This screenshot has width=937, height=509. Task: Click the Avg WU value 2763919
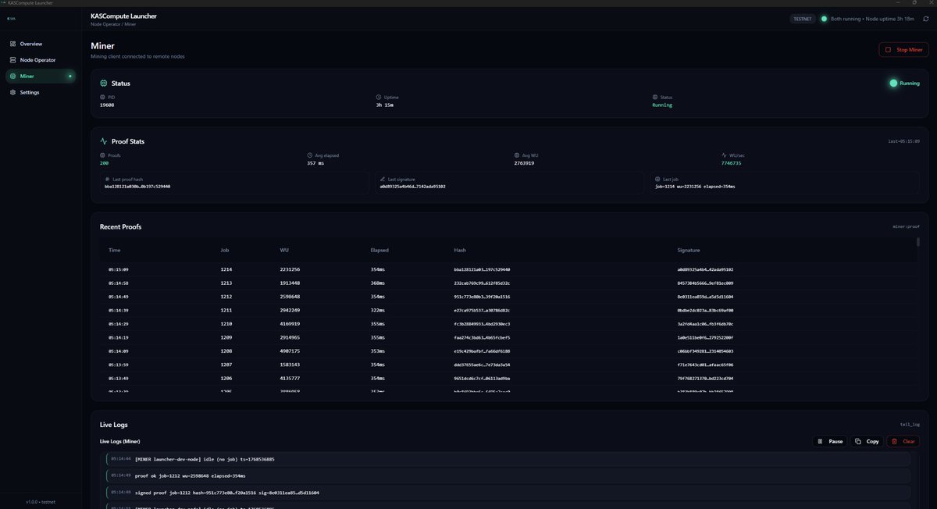click(525, 163)
